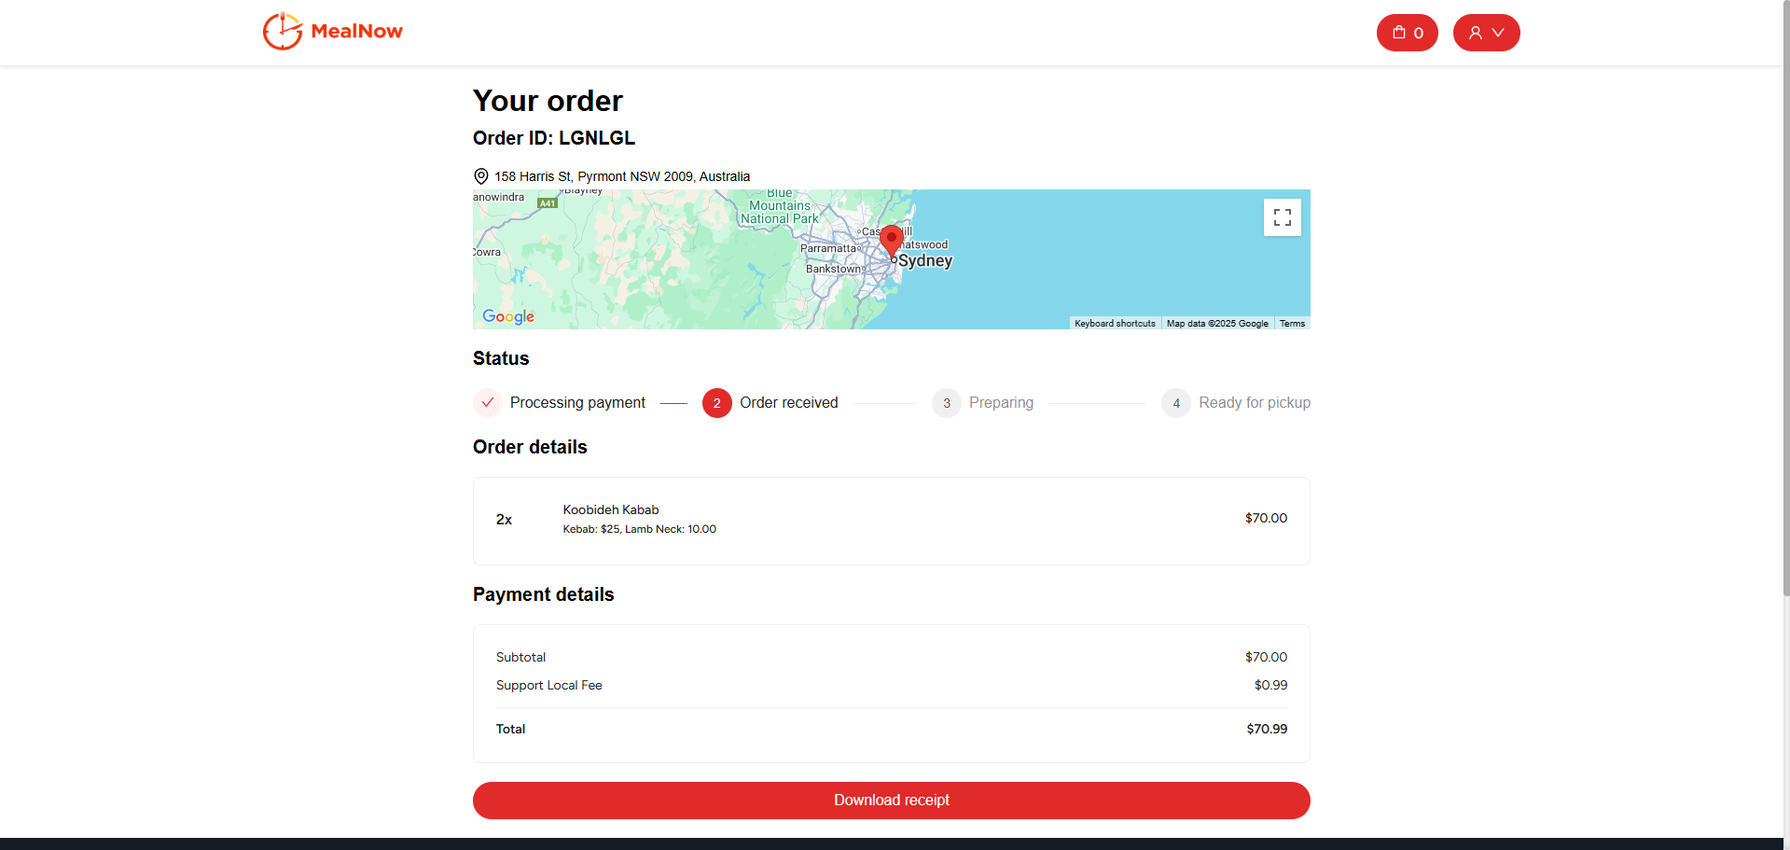Viewport: 1790px width, 850px height.
Task: Click the Preparing status circle
Action: 946,402
